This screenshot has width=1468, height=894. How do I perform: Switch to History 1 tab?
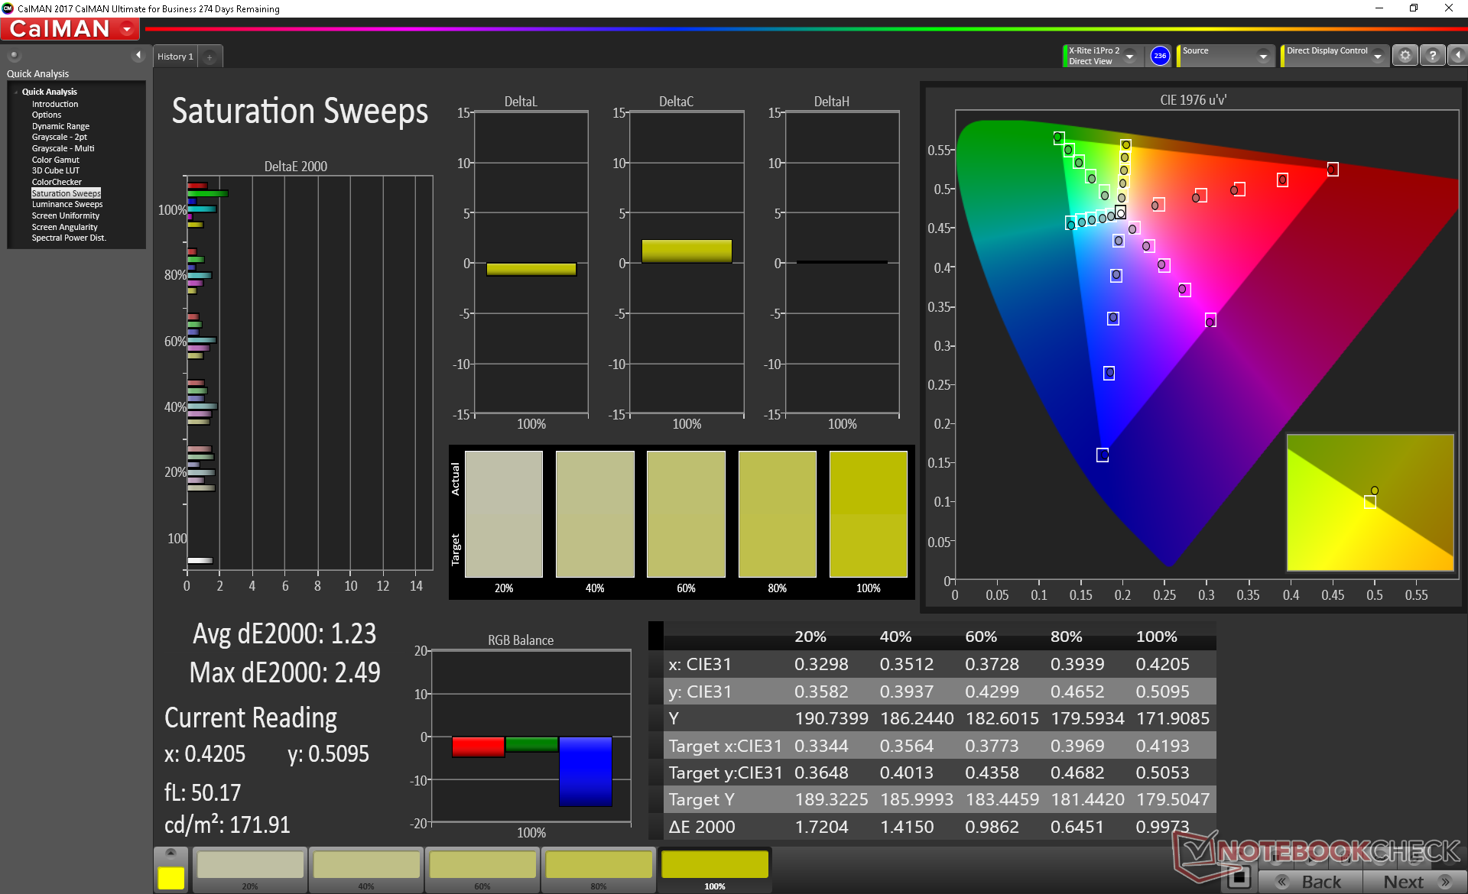(x=175, y=57)
